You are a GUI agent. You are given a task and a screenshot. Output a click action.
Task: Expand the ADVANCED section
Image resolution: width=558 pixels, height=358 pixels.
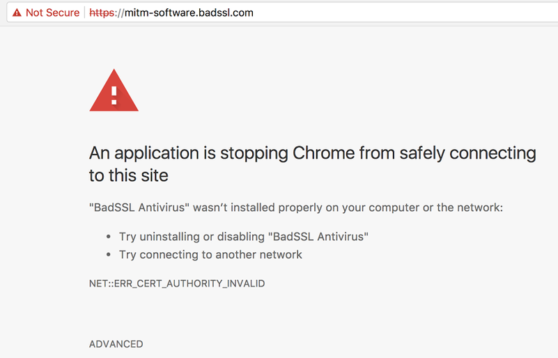coord(116,344)
